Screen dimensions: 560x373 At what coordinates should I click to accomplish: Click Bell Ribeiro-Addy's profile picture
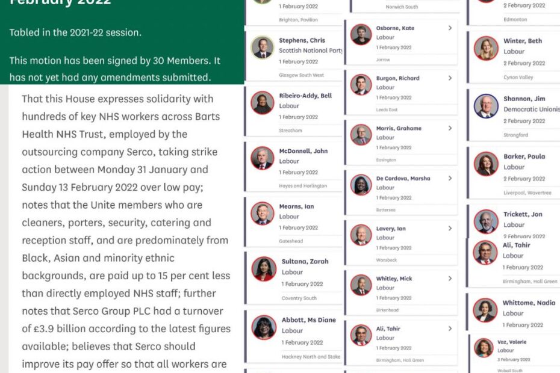[263, 102]
